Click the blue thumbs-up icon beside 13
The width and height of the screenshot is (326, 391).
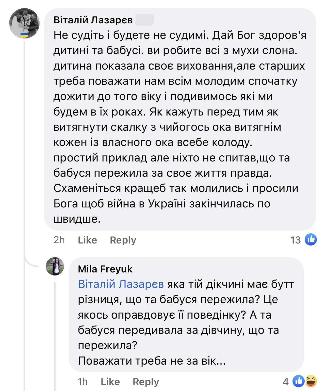click(311, 239)
